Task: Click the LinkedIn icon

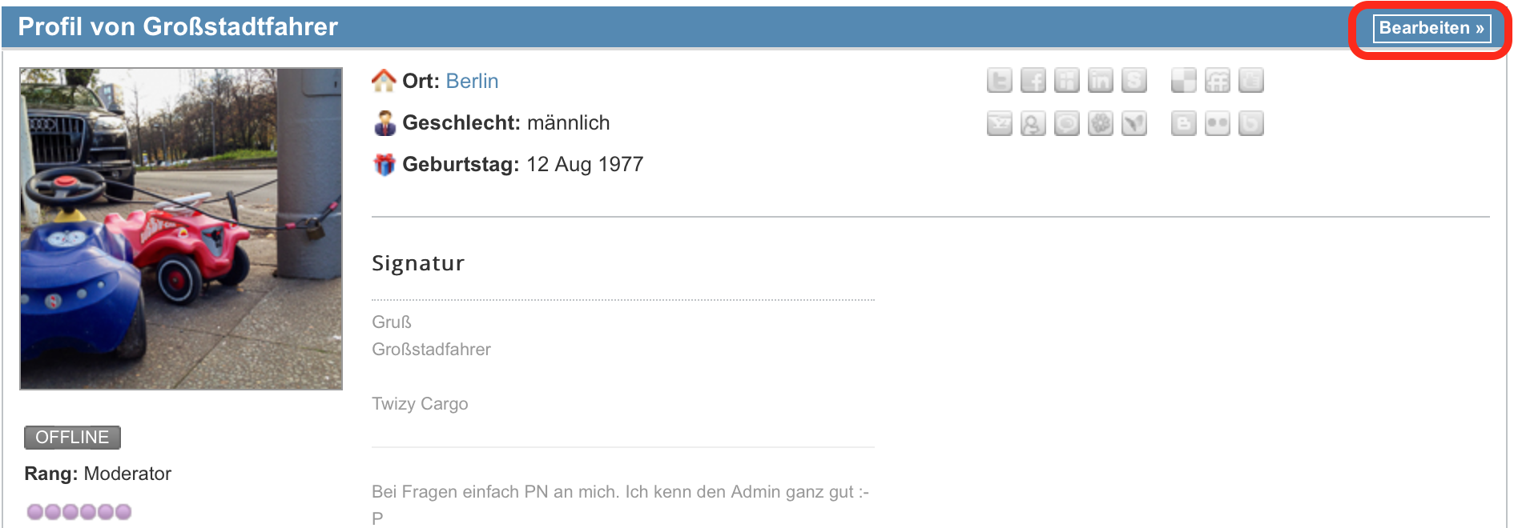Action: [x=1101, y=81]
